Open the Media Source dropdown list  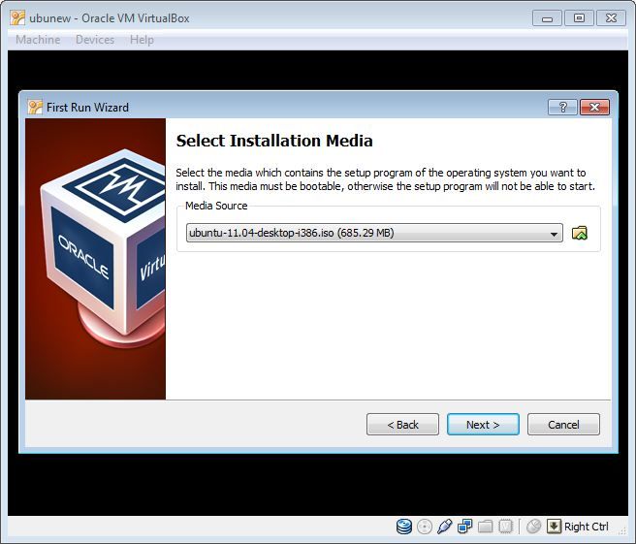coord(374,233)
